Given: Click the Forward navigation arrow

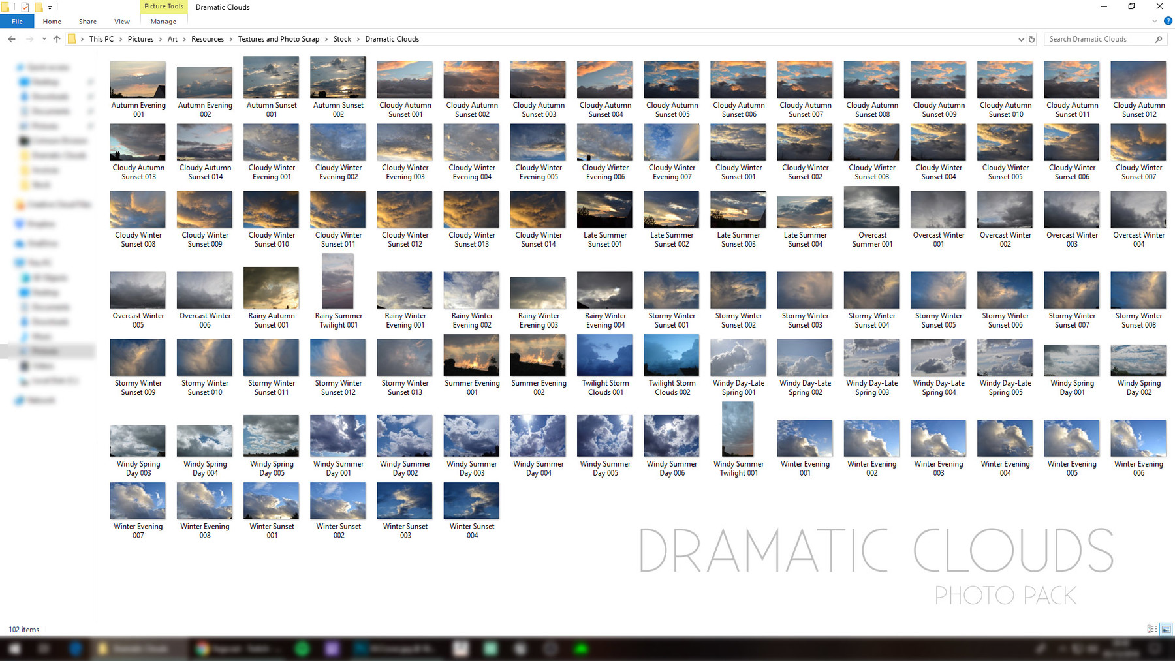Looking at the screenshot, I should point(29,39).
